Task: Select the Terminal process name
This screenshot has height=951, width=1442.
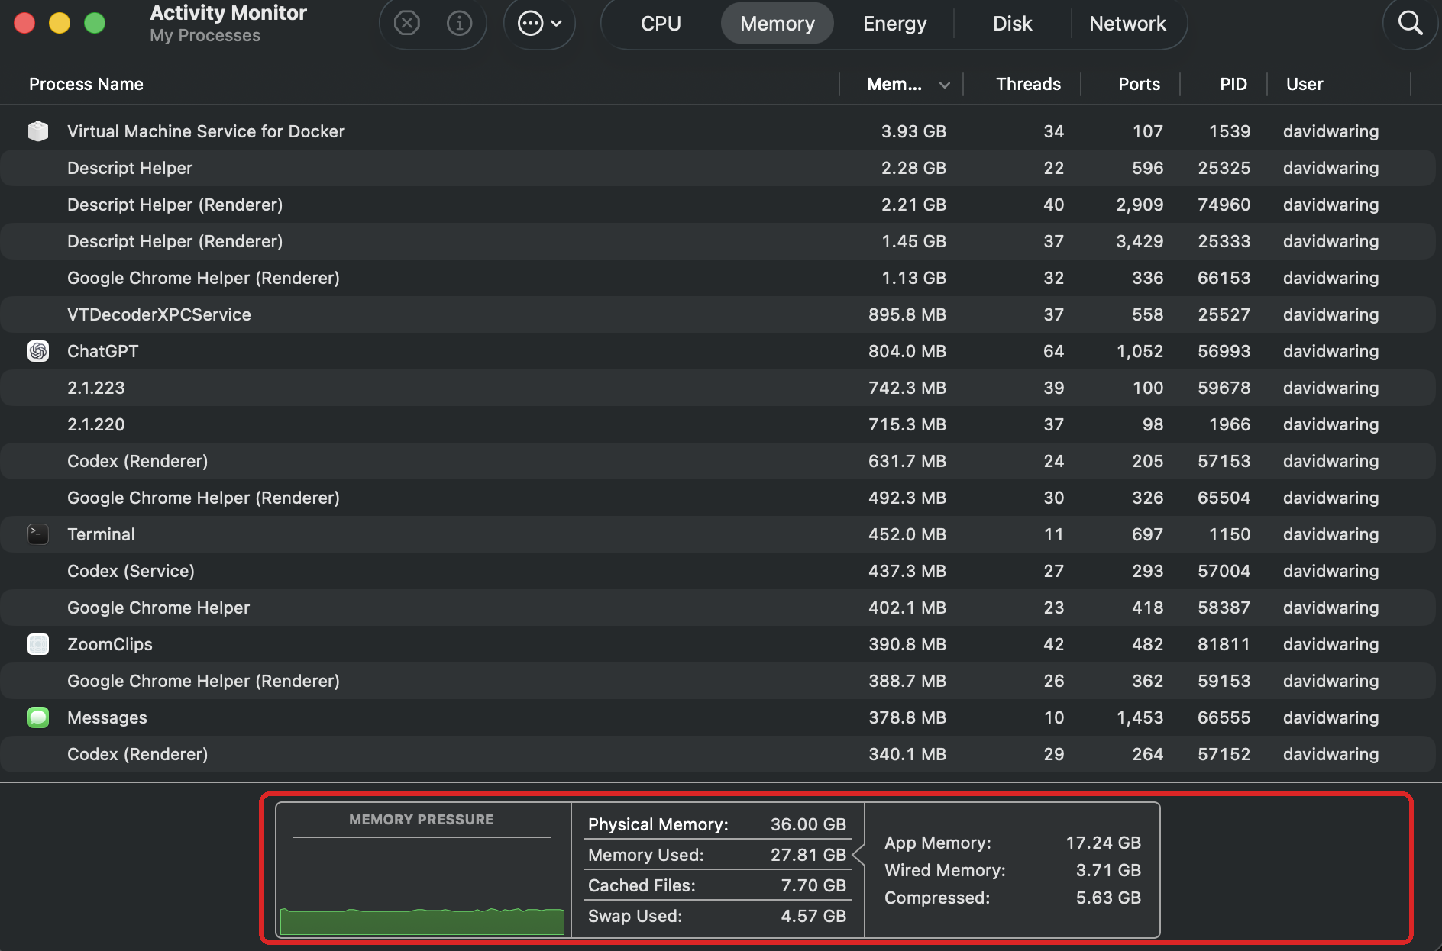Action: (101, 534)
